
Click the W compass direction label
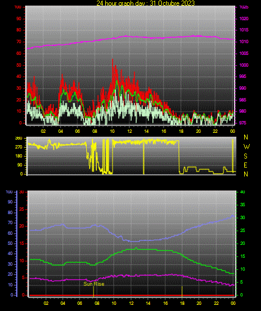[246, 147]
